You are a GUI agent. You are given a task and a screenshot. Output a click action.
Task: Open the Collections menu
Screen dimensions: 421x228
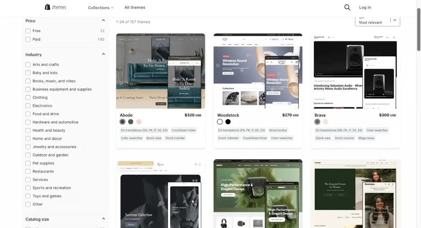tap(101, 7)
